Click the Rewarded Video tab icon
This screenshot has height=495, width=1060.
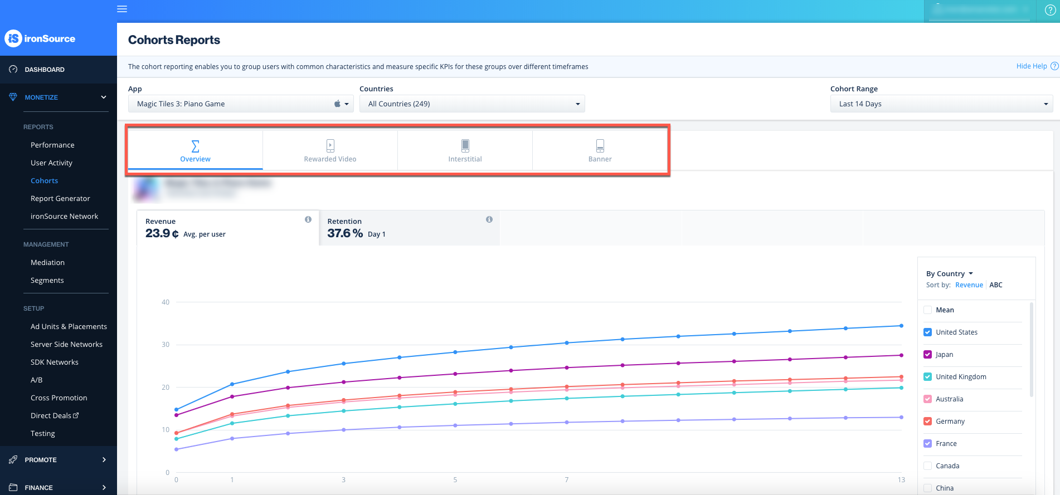[330, 146]
